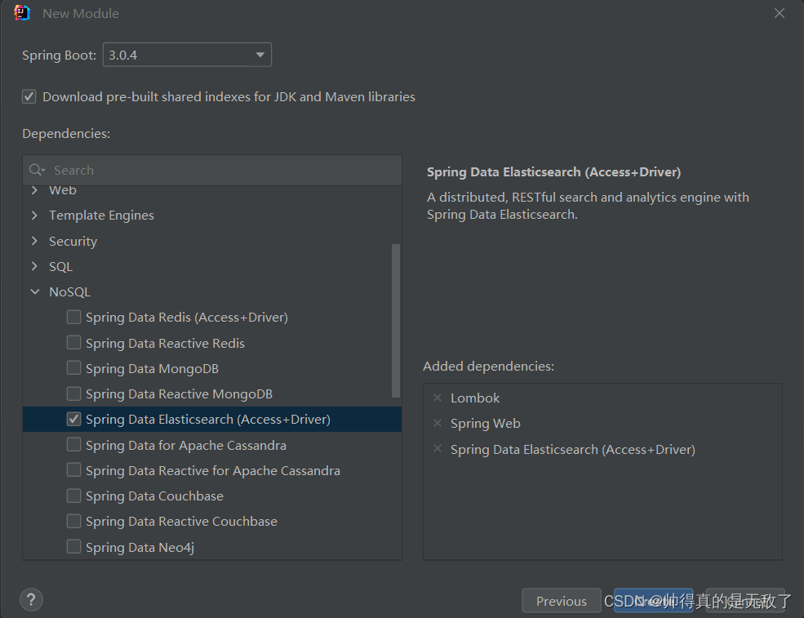Tick the Spring Data MongoDB checkbox

73,368
